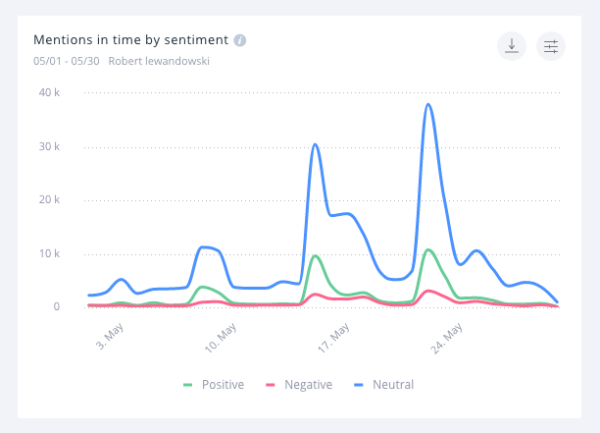Open the chart filter settings icon
The width and height of the screenshot is (600, 433).
coord(551,46)
